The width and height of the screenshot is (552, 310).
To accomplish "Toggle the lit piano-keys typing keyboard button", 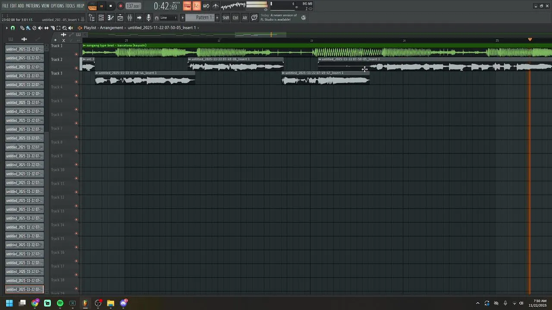I will (x=187, y=6).
